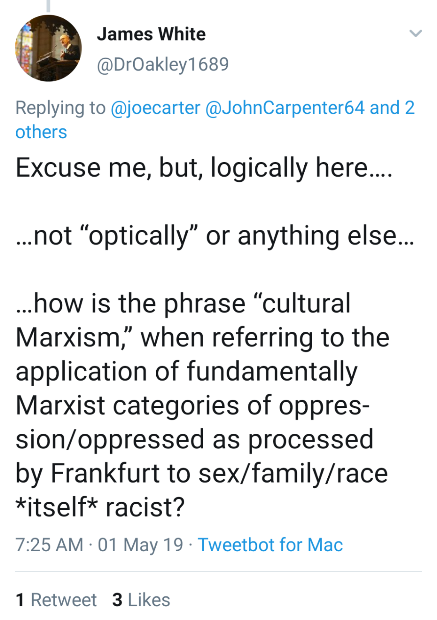
Task: Click the 7:25 AM timestamp
Action: point(49,545)
